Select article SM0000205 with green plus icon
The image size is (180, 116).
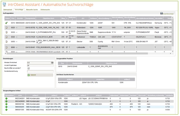[x=6, y=107]
